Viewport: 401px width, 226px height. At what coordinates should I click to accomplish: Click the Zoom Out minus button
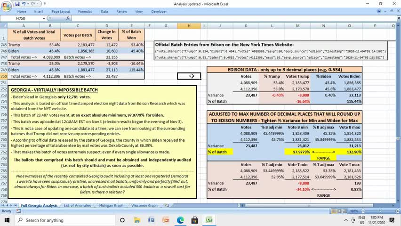(363, 211)
